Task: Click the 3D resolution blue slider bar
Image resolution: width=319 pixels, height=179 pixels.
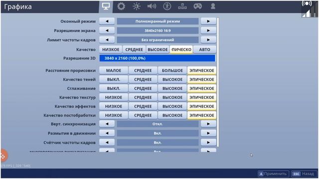Action: [158, 58]
